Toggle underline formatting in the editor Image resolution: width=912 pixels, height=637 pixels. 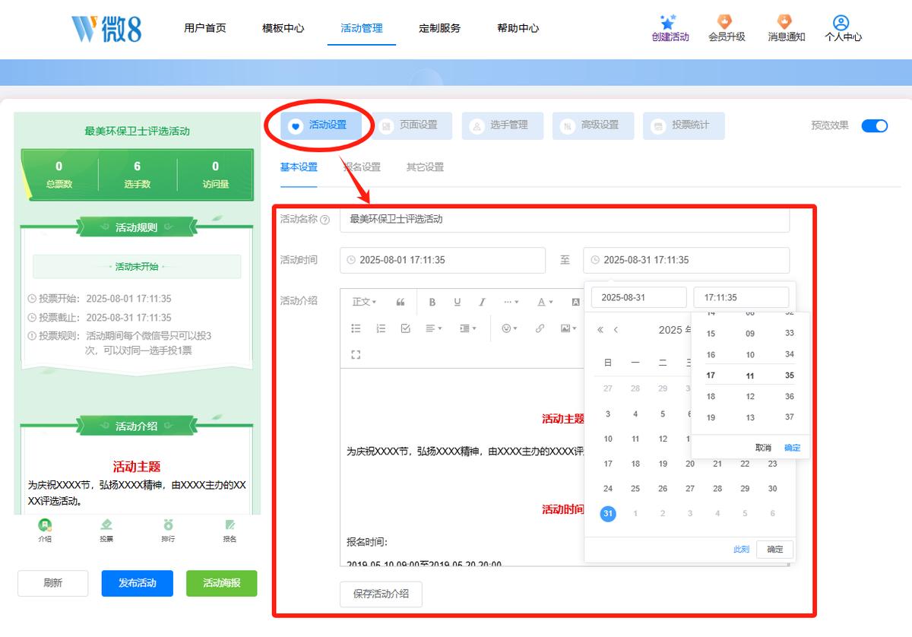[x=458, y=302]
